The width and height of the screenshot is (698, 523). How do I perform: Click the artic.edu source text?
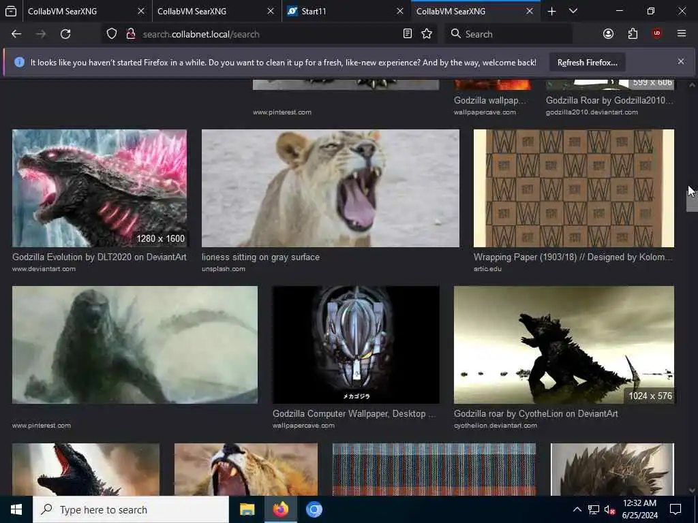coord(487,268)
